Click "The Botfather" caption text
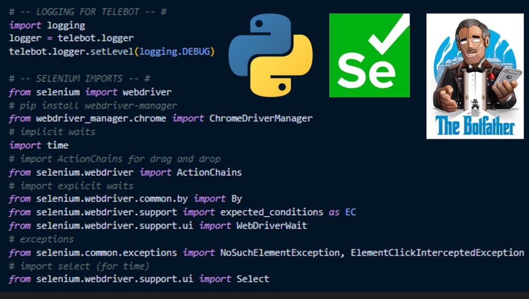Screen dimensions: 529x299 [475, 126]
